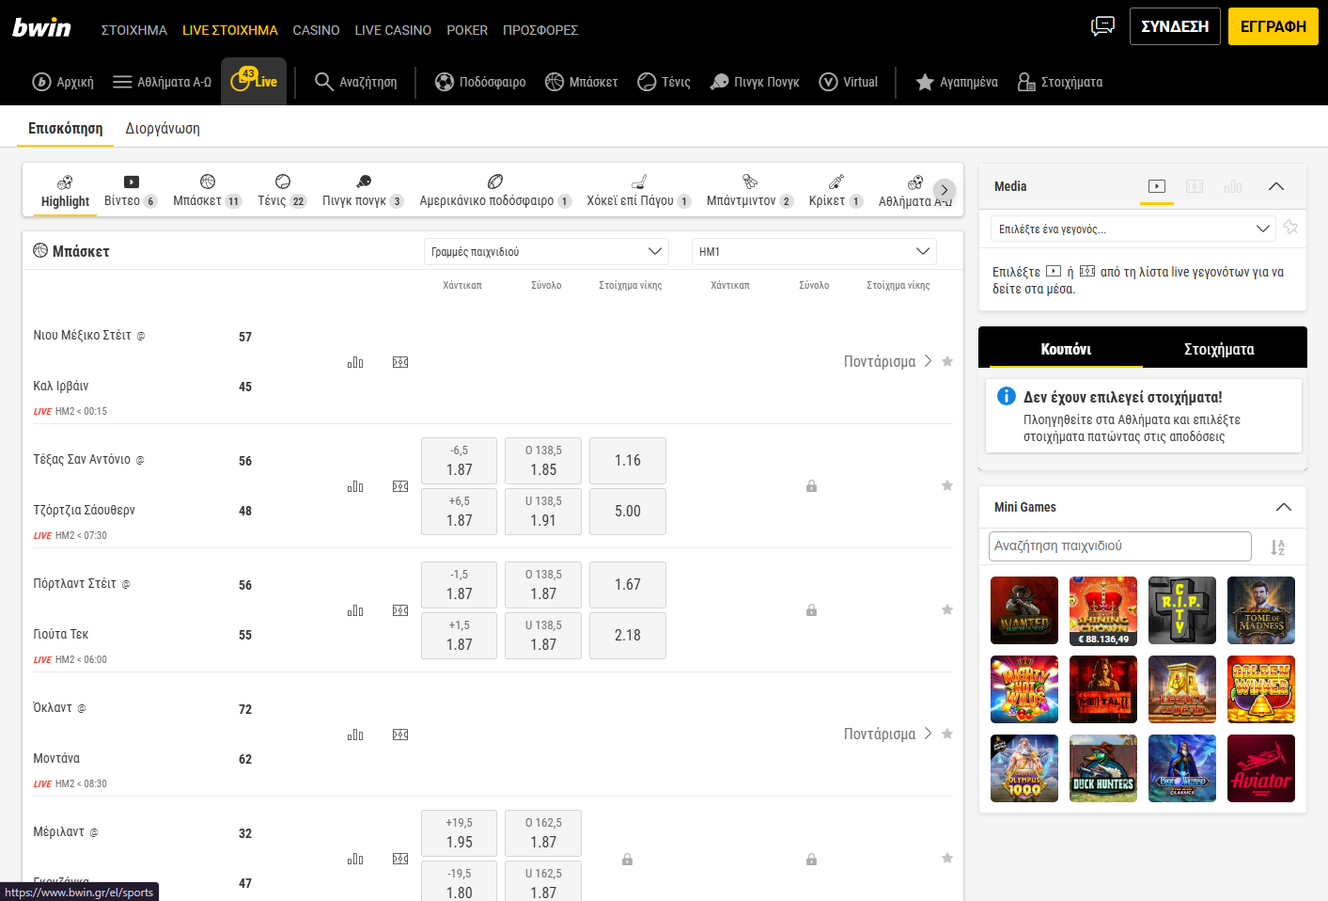
Task: Collapse the Mini Games panel
Action: 1283,507
